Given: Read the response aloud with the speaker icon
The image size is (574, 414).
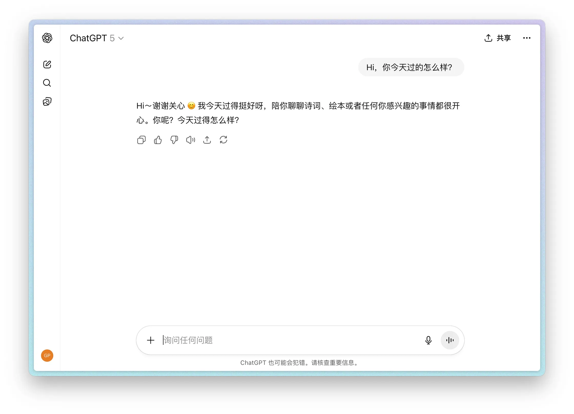Looking at the screenshot, I should pos(191,140).
